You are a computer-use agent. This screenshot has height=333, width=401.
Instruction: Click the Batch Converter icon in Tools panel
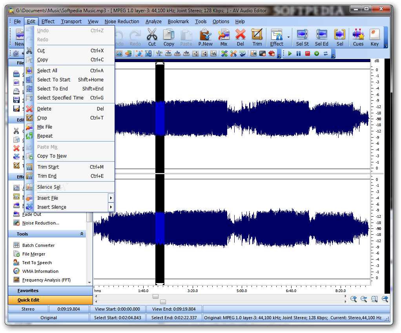(x=16, y=245)
